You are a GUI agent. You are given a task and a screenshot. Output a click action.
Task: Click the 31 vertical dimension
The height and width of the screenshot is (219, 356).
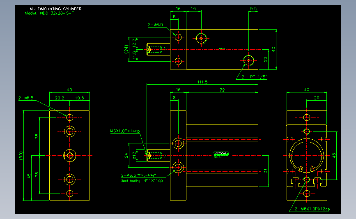[x=265, y=171]
